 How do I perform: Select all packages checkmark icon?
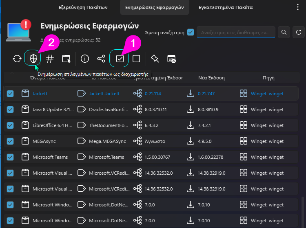pyautogui.click(x=120, y=59)
